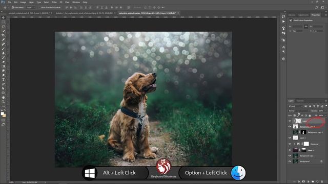Select the Eyedropper tool
Viewport: 328px width, 184px height.
3,40
